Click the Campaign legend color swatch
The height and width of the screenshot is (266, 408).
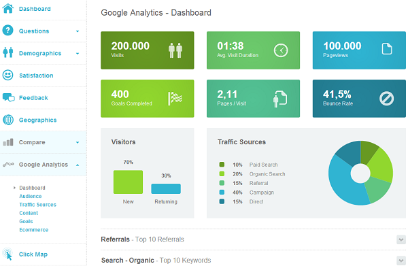222,193
